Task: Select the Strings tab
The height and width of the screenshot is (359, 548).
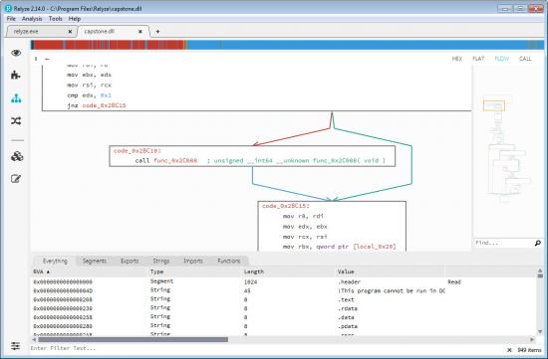Action: (161, 261)
